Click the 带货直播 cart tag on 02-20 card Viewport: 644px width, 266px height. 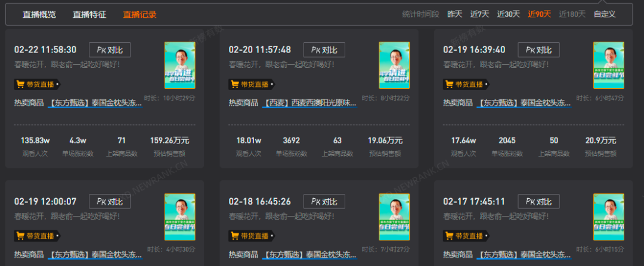[x=252, y=85]
